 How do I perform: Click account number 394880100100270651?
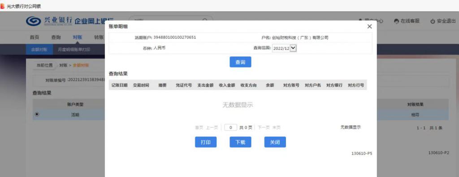point(175,38)
